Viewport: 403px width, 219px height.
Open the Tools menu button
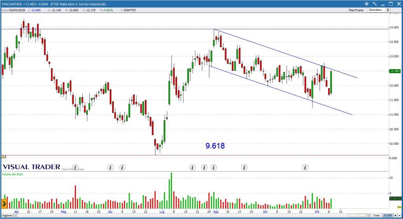(376, 215)
